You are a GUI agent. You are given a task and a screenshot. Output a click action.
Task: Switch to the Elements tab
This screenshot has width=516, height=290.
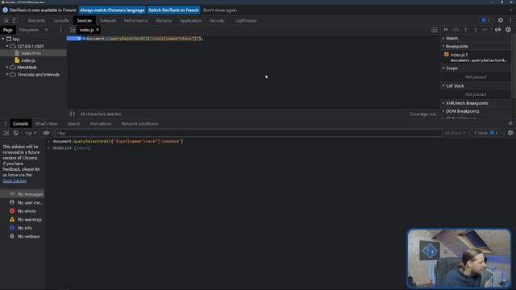point(36,20)
